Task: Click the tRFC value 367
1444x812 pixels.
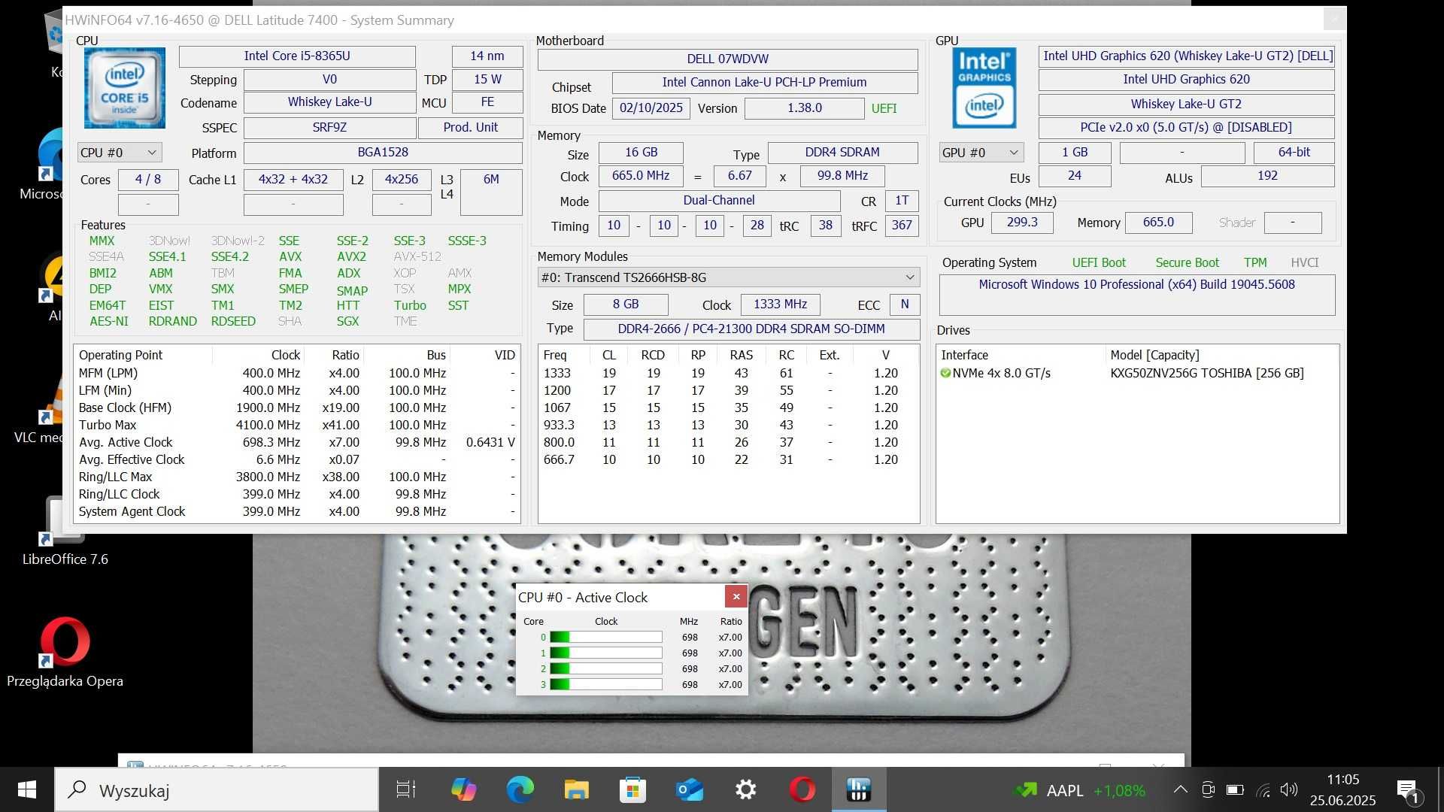Action: pos(902,226)
